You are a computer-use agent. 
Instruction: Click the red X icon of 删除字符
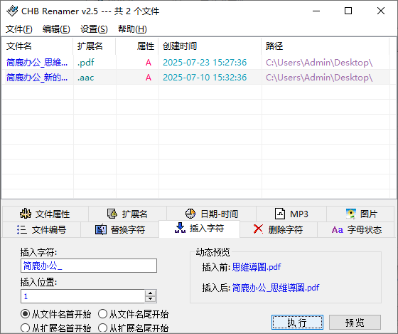coord(259,229)
